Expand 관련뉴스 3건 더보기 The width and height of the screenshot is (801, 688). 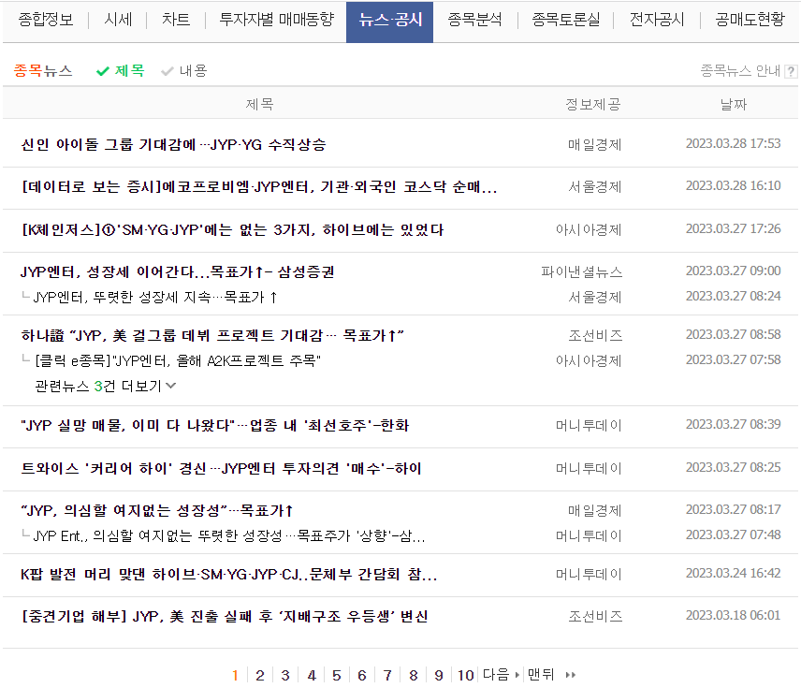click(x=105, y=386)
